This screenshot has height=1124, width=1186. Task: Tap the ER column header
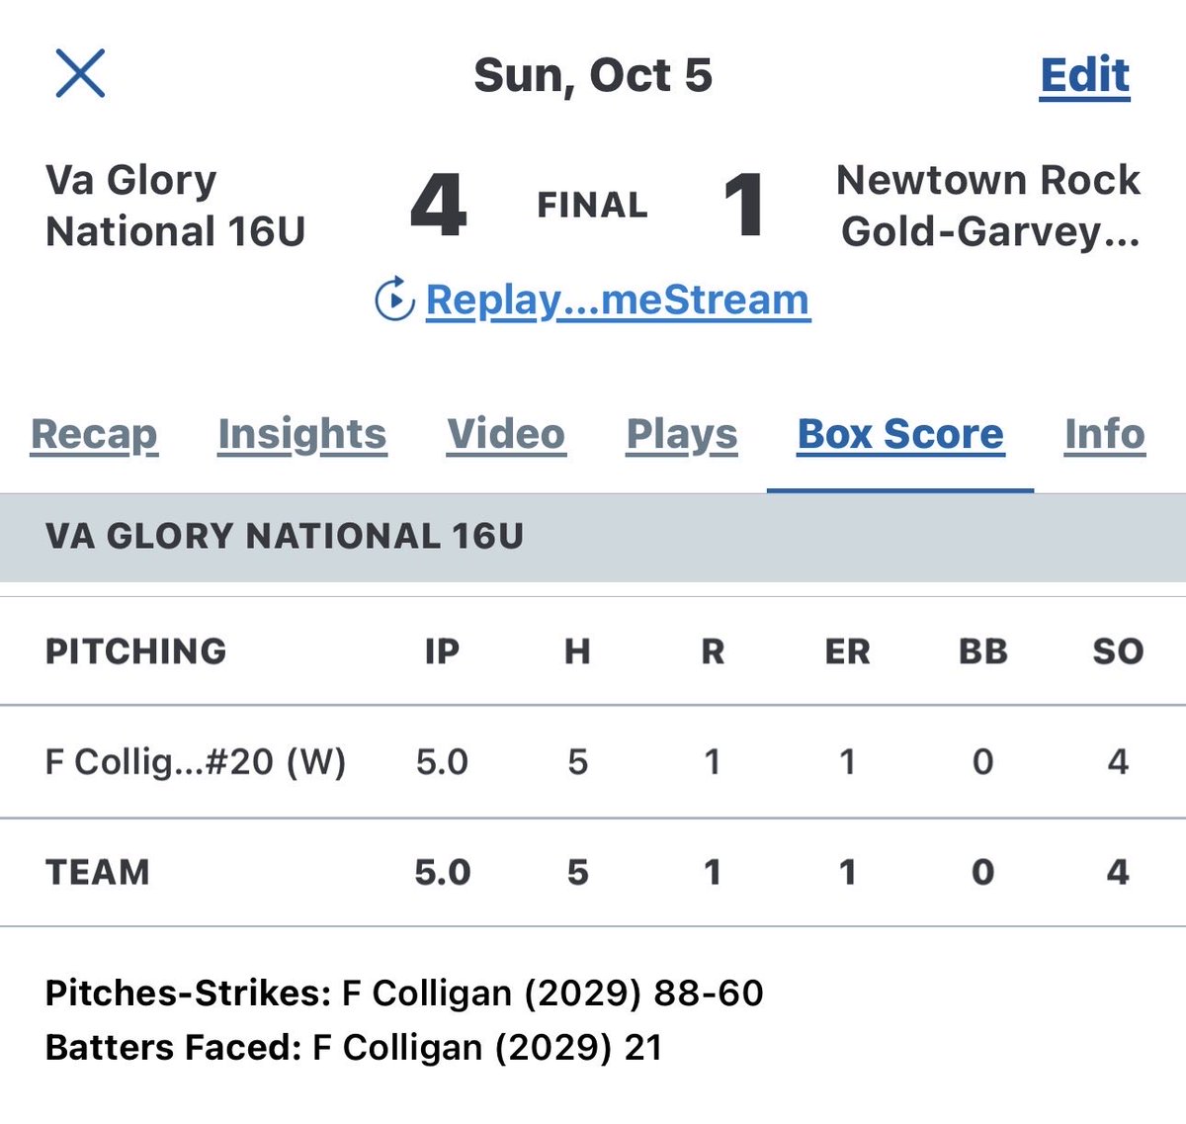[847, 651]
